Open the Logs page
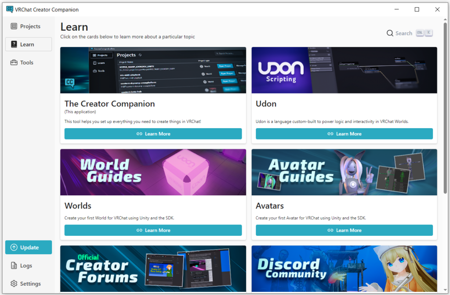This screenshot has width=450, height=295. 29,266
